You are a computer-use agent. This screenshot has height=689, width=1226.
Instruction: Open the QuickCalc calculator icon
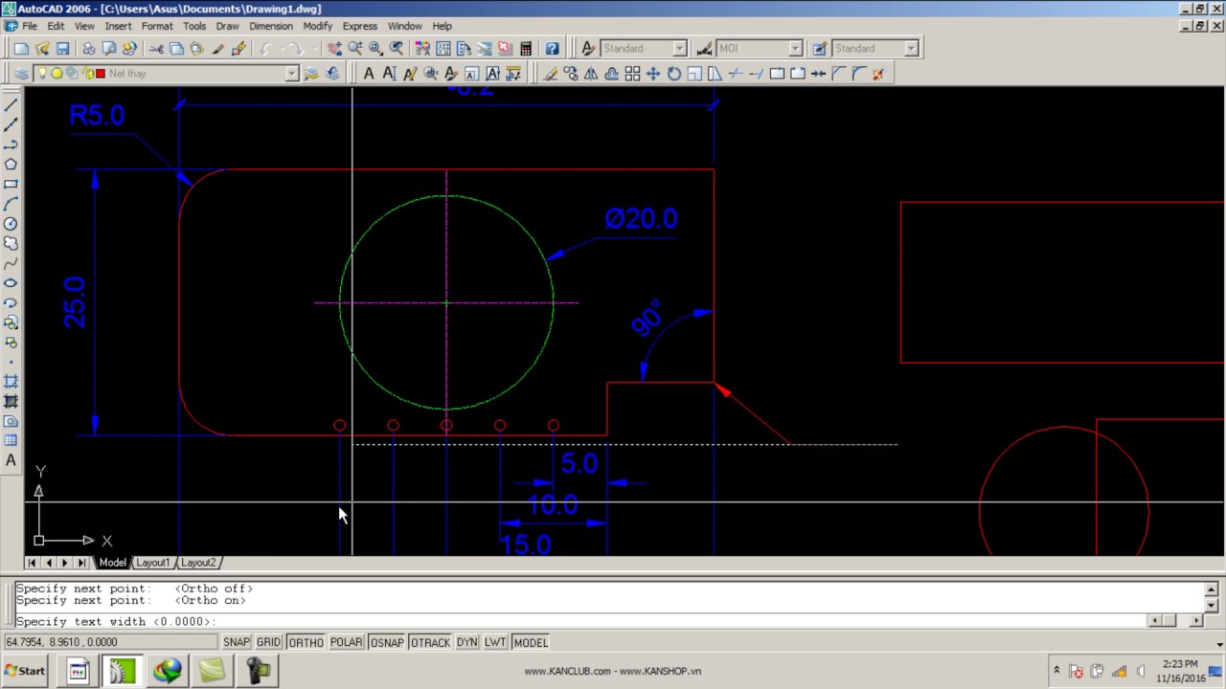[526, 49]
